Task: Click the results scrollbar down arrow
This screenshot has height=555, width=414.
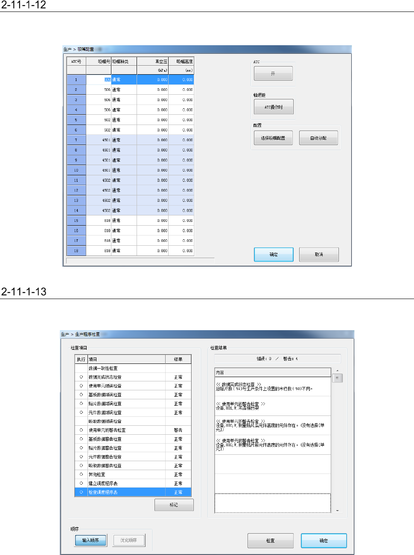Action: (x=337, y=510)
